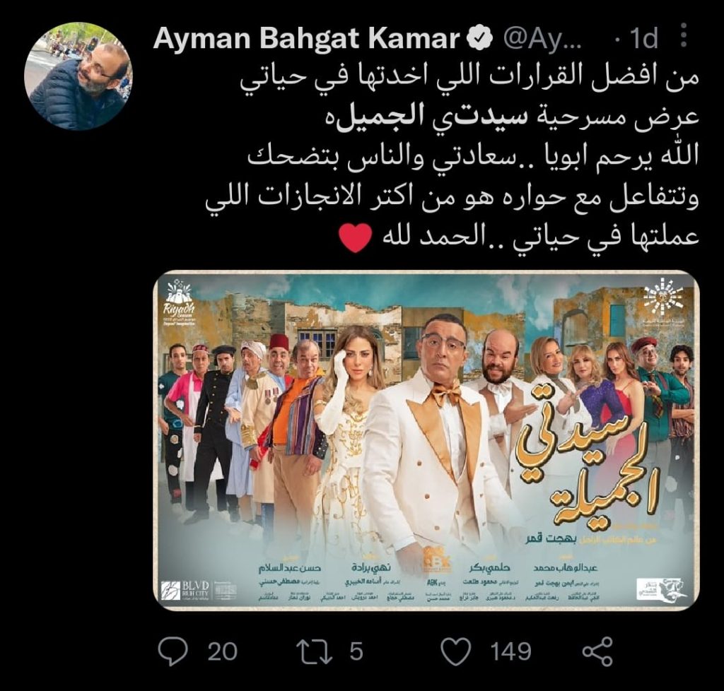Open the @Ay... username handle
The width and height of the screenshot is (724, 691).
tap(542, 39)
